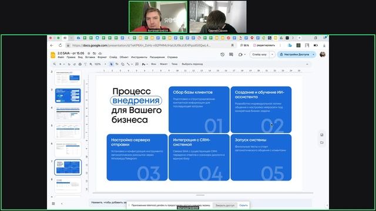Select the text box tool

tap(117, 64)
